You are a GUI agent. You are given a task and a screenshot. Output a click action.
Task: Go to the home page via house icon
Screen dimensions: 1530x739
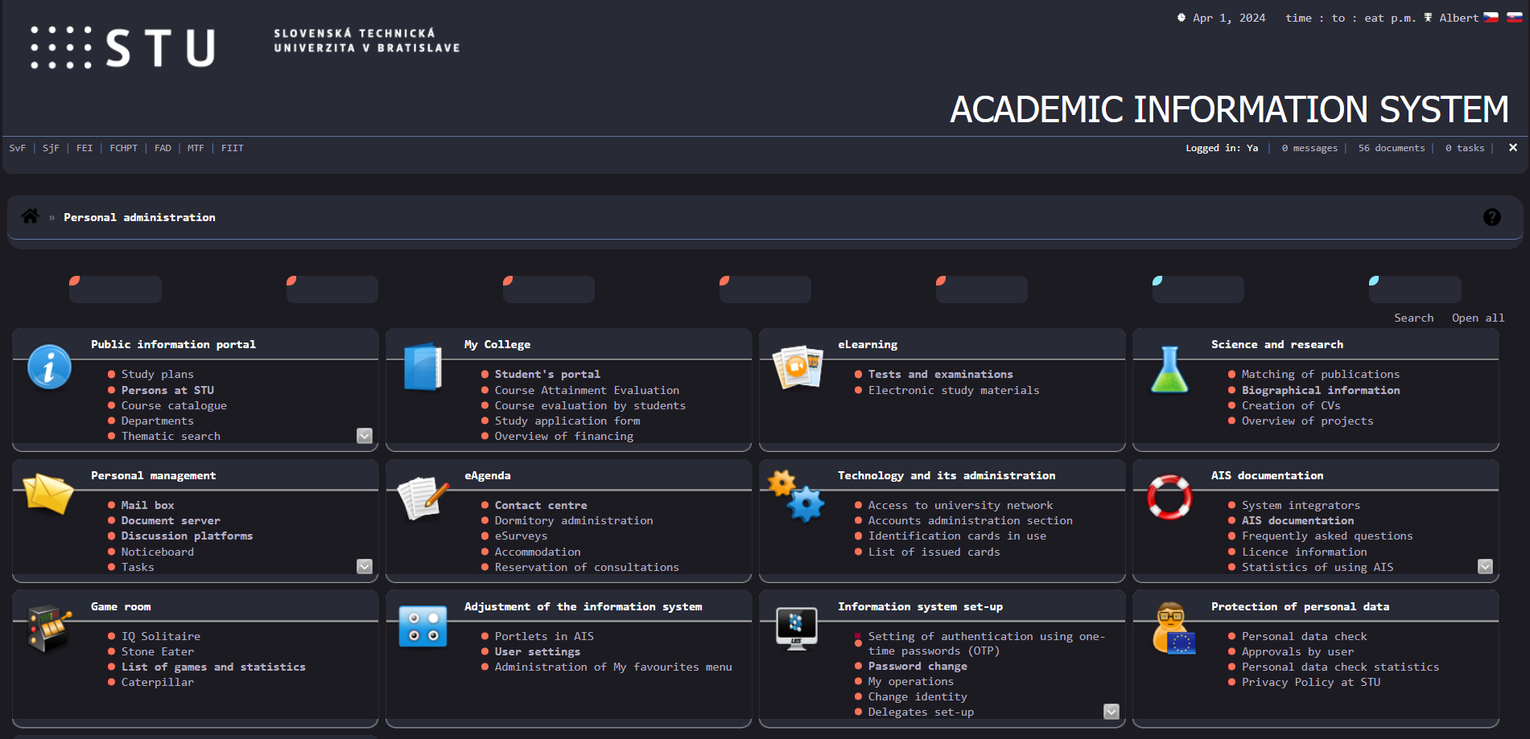click(x=30, y=216)
